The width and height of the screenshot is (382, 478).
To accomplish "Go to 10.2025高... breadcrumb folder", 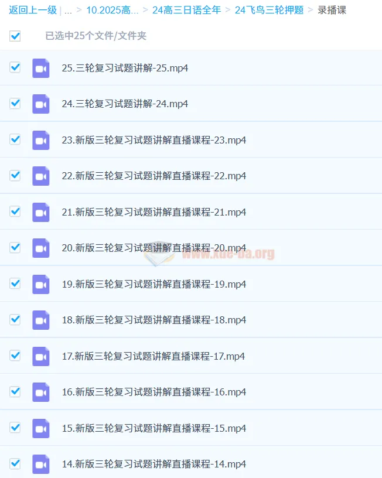I will point(112,10).
